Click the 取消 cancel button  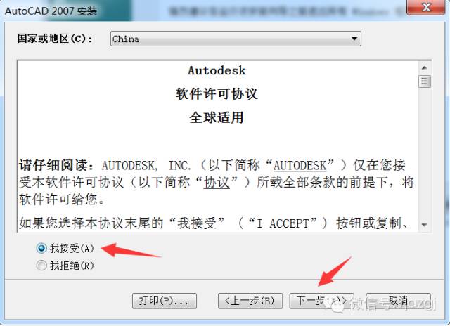point(399,301)
